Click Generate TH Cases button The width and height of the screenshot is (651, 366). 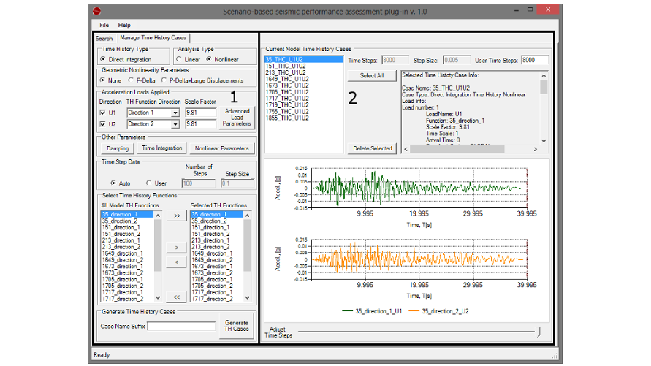coord(237,326)
